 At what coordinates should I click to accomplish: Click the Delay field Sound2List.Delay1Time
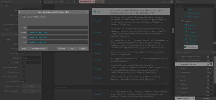coord(58,33)
